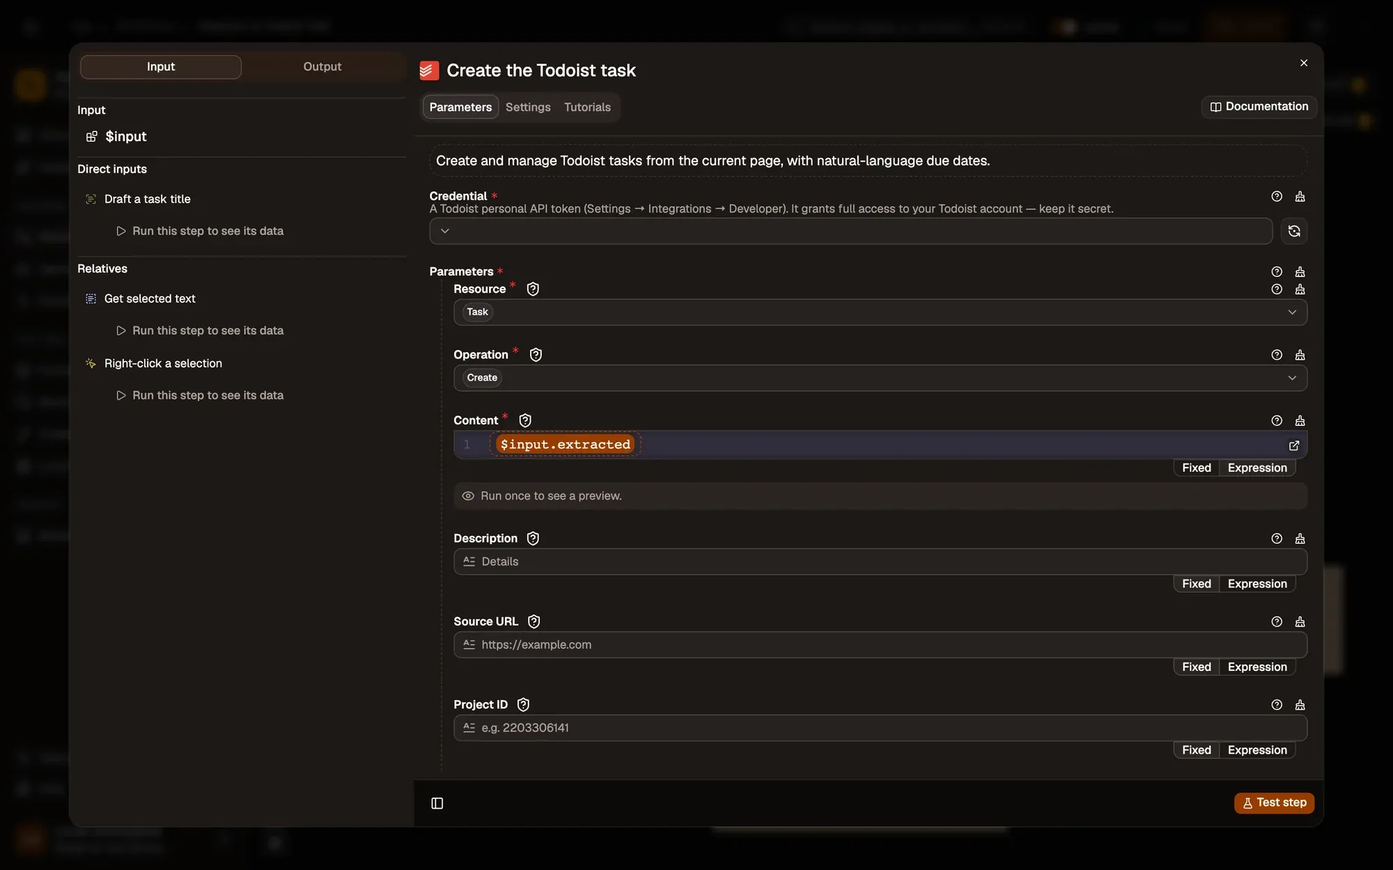This screenshot has height=870, width=1393.
Task: Click the Test step button
Action: click(1275, 802)
